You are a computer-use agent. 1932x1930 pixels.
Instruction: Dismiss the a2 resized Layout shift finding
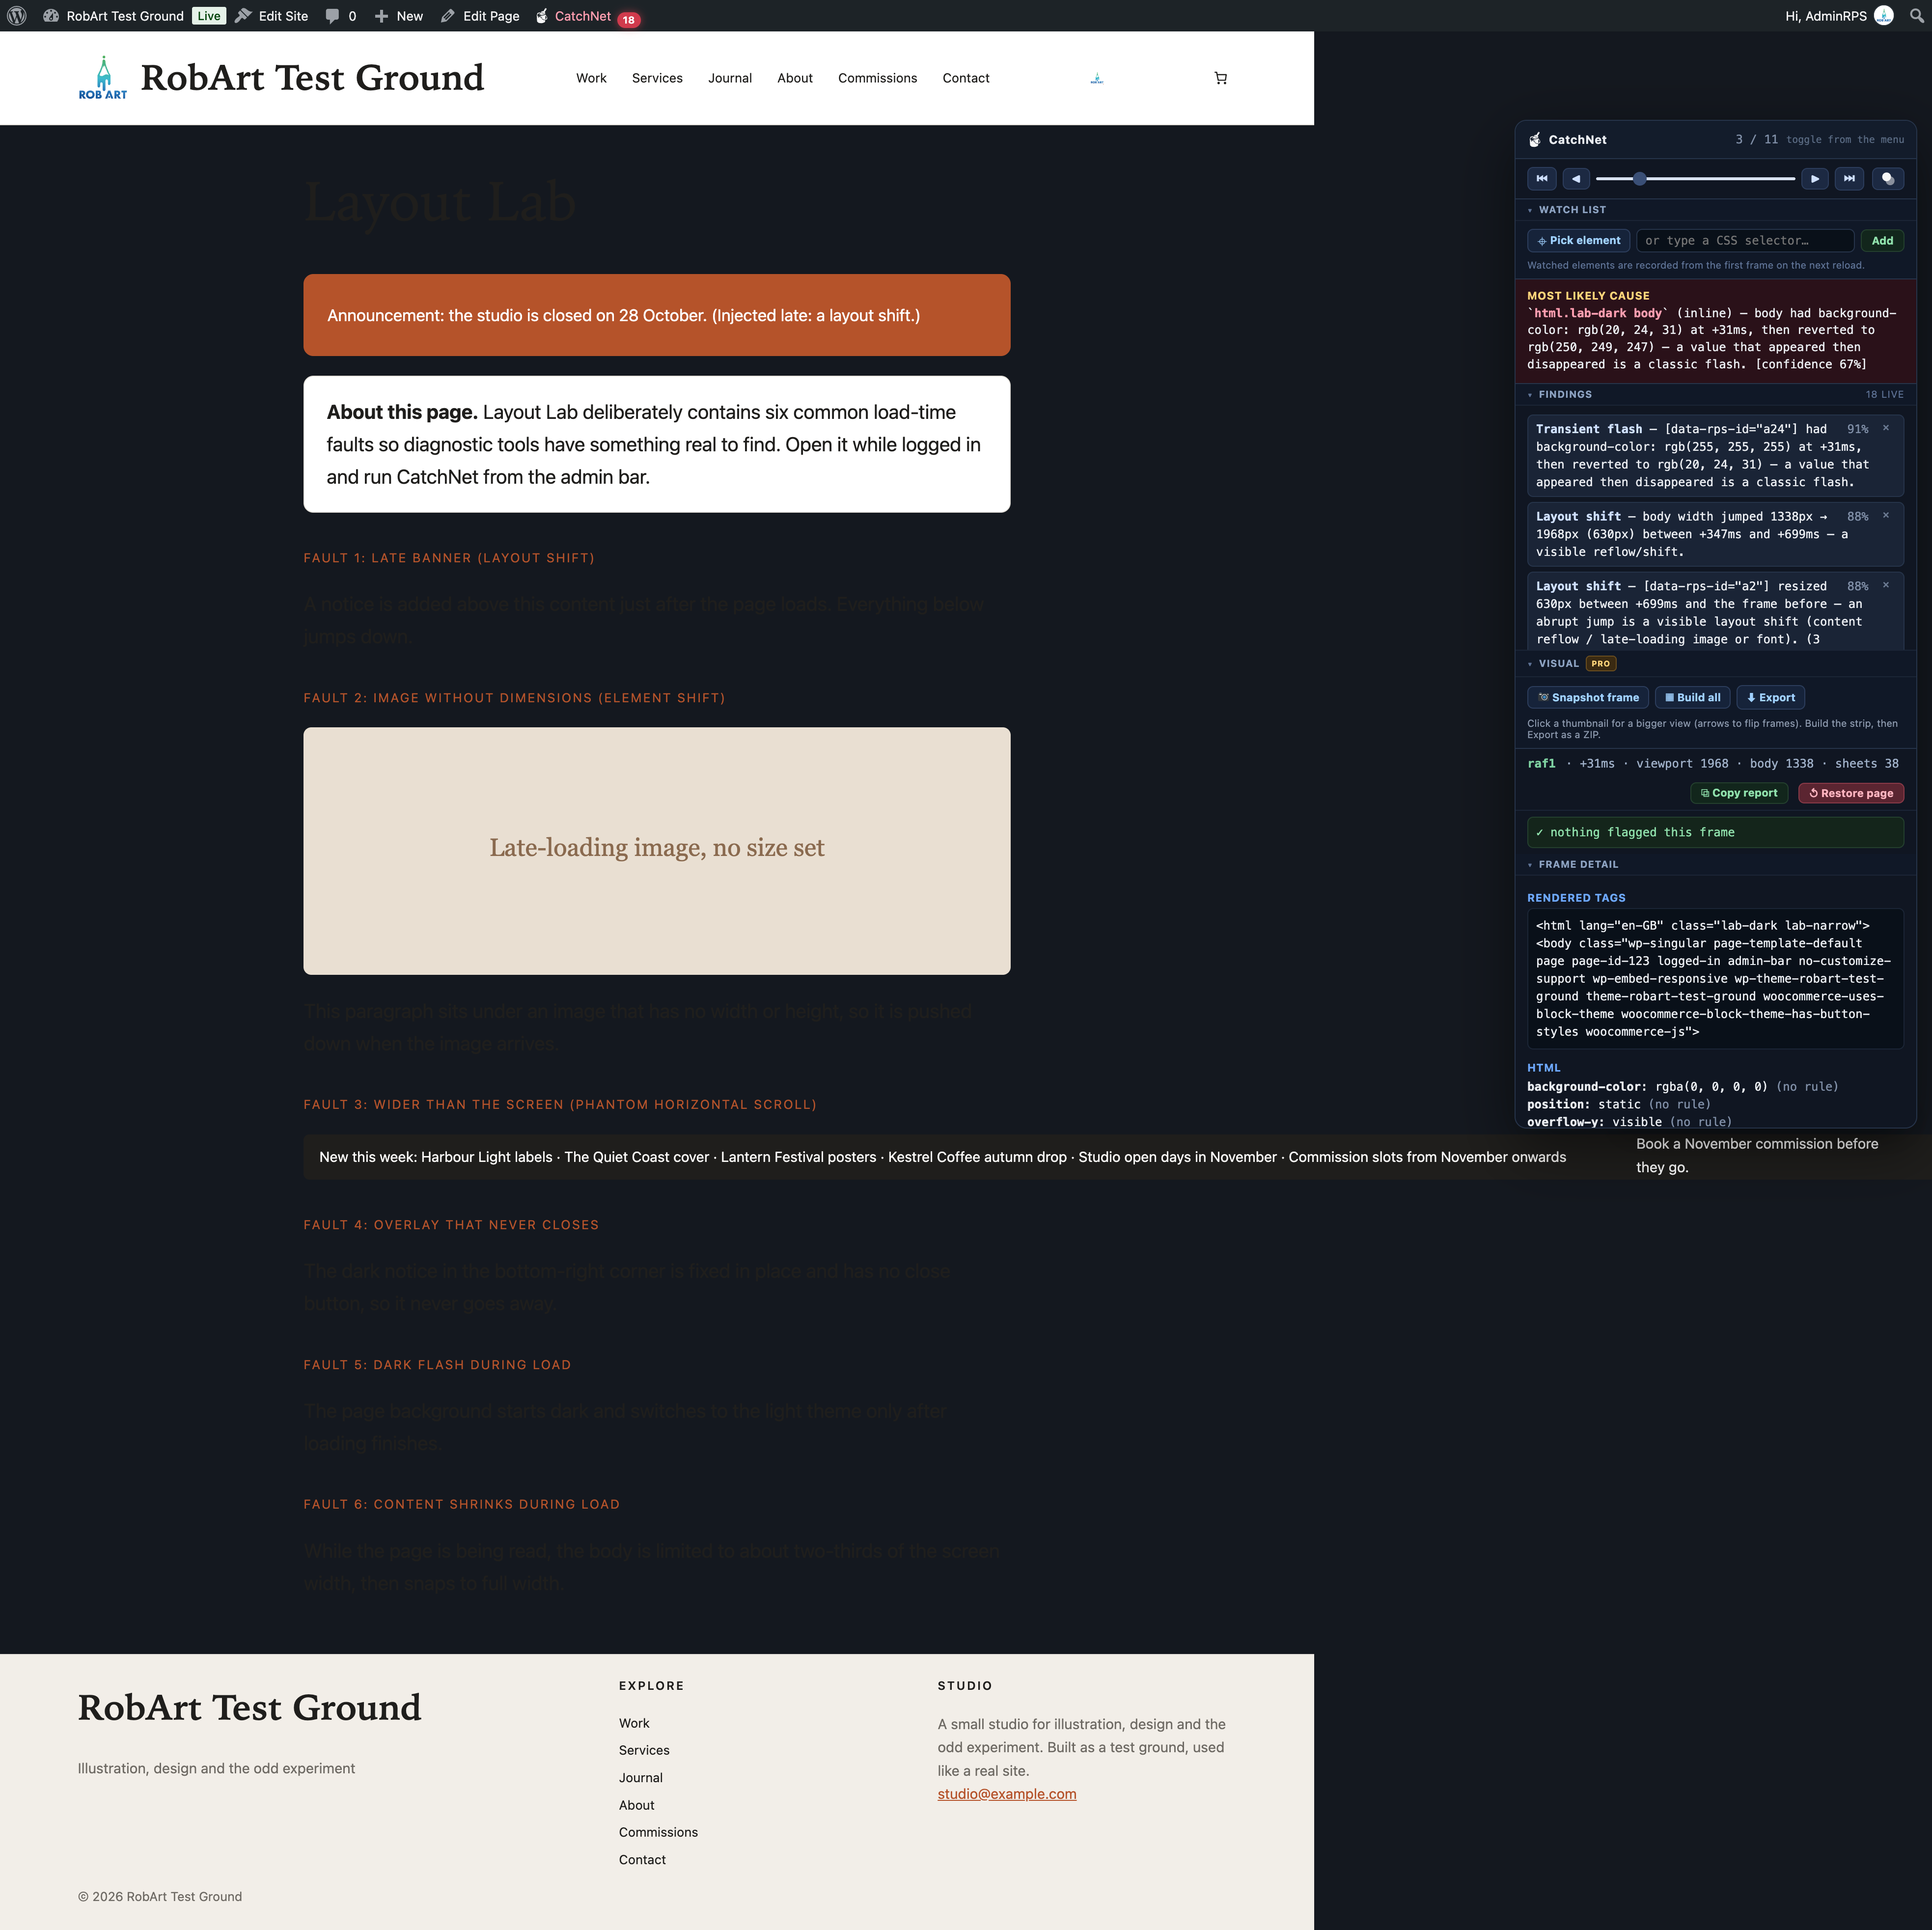tap(1886, 586)
